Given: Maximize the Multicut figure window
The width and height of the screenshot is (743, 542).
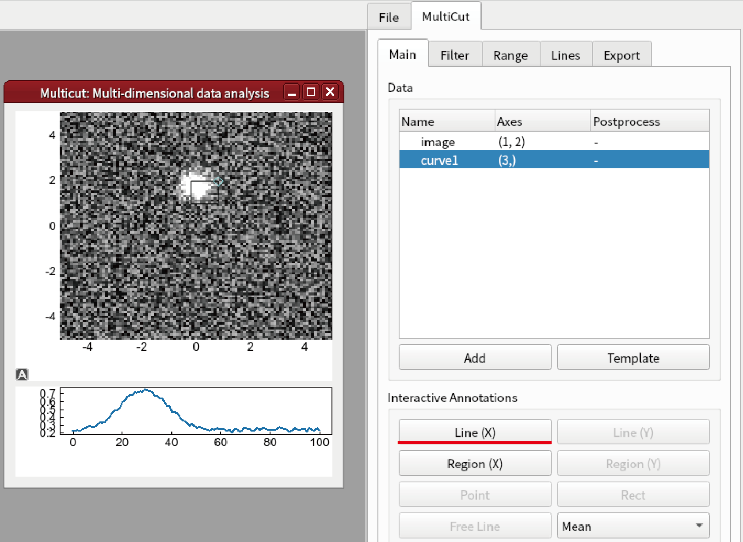Looking at the screenshot, I should [x=311, y=92].
